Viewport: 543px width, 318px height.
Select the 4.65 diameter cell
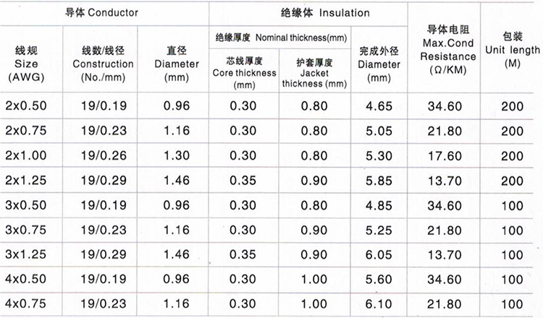tap(379, 106)
